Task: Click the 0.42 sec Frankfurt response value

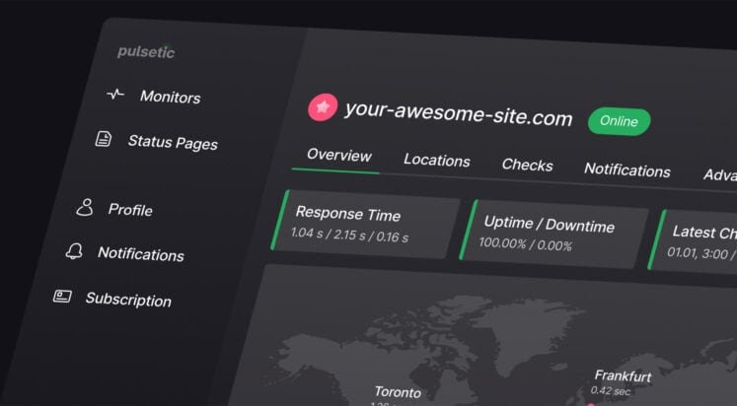Action: (610, 390)
